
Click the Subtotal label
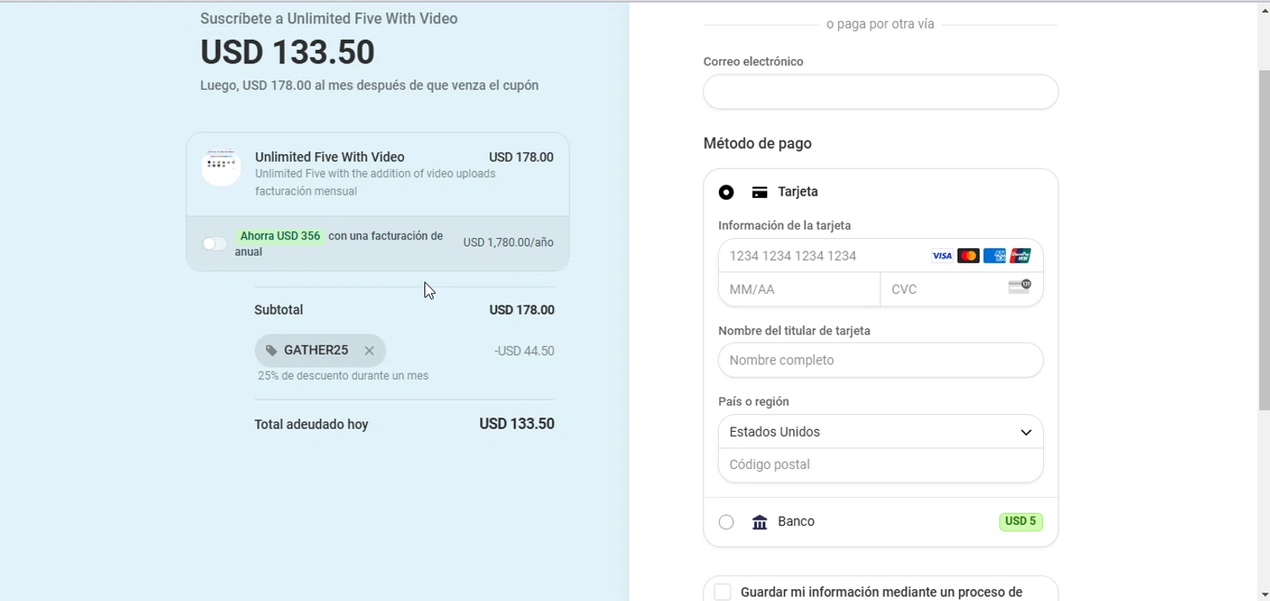coord(279,311)
